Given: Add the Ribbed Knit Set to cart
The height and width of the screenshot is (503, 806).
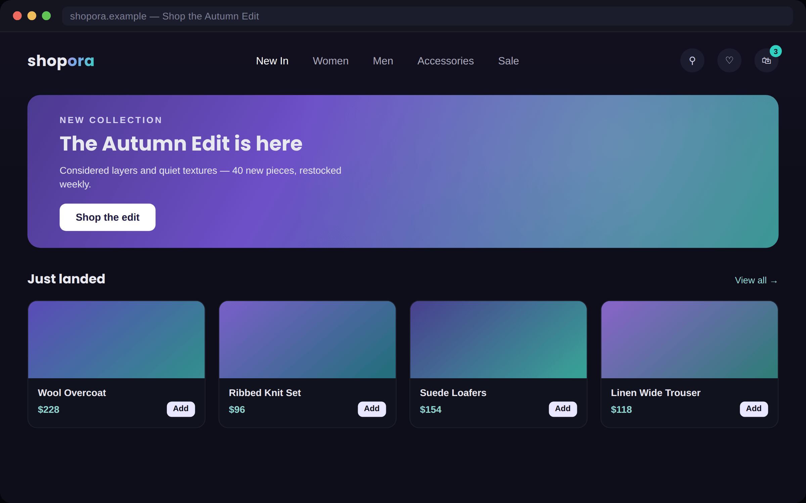Looking at the screenshot, I should tap(372, 409).
